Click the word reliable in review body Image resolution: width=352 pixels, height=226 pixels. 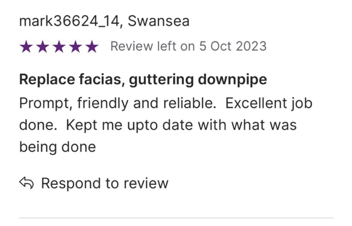189,103
